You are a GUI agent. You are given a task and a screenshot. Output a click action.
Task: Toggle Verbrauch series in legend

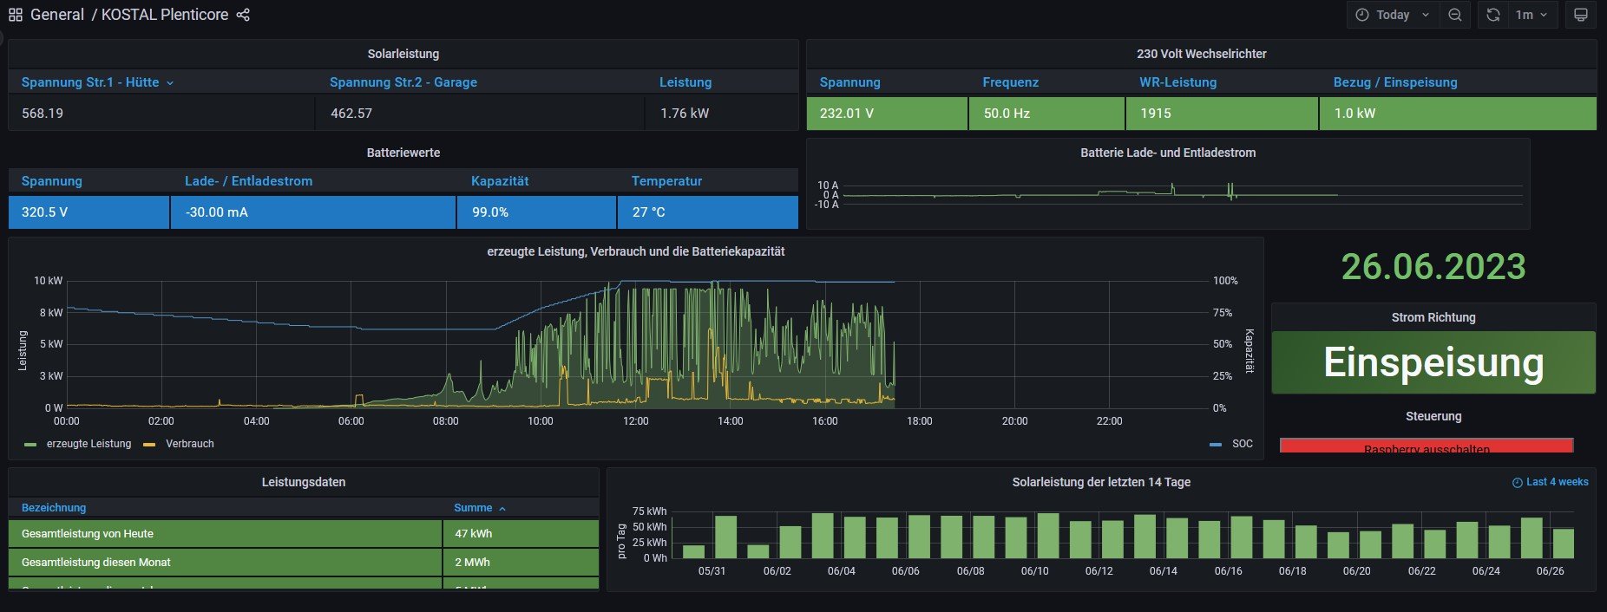[189, 444]
